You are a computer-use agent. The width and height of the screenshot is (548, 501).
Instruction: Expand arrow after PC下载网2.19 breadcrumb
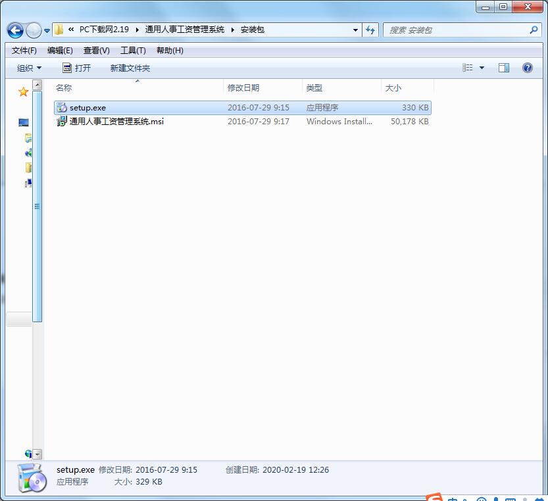point(137,30)
